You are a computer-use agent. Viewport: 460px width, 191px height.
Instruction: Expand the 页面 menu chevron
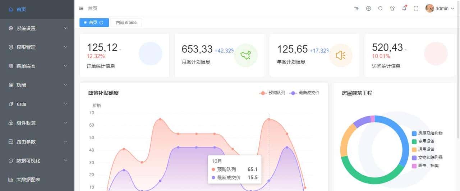point(65,104)
